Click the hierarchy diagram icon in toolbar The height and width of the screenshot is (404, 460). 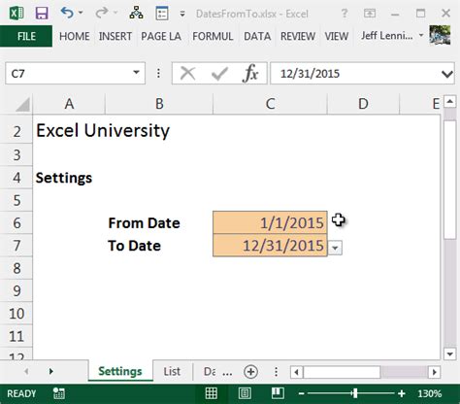[136, 14]
